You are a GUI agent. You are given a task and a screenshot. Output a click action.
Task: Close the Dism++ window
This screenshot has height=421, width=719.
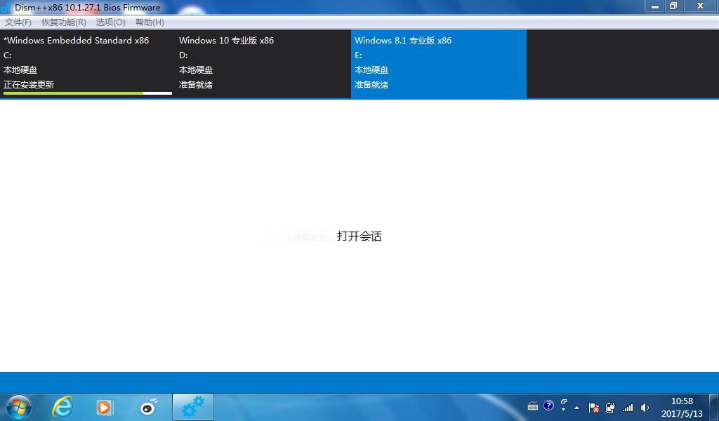pyautogui.click(x=700, y=6)
